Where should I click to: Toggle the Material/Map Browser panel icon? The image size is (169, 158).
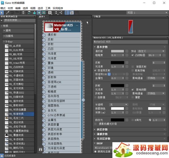tap(67, 13)
